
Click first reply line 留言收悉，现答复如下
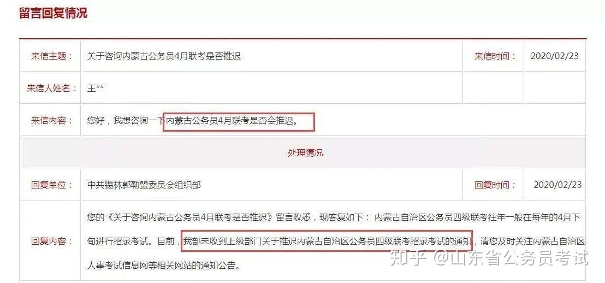tap(319, 217)
